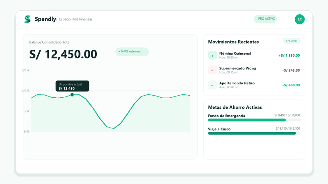Open the Aporte Fondo Retiro transaction
Screen dimensions: 328x184
(254, 85)
